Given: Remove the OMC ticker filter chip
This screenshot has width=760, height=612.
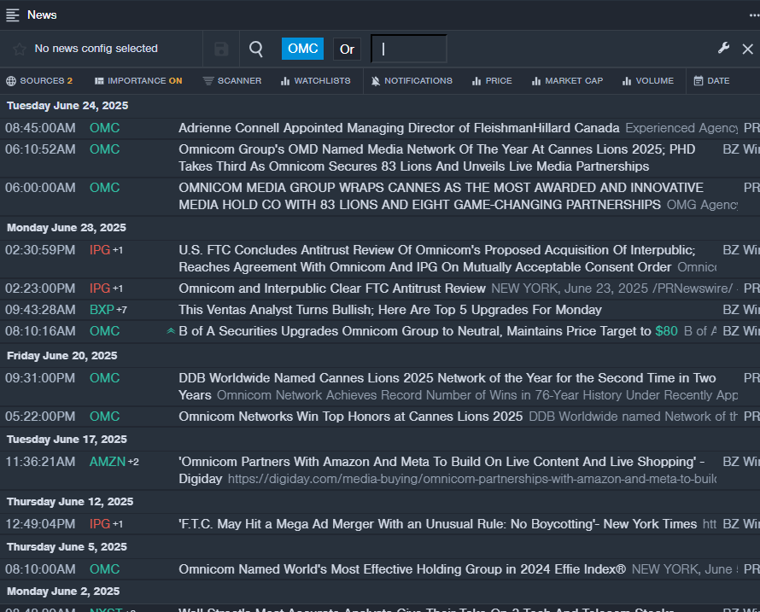Looking at the screenshot, I should (x=302, y=49).
